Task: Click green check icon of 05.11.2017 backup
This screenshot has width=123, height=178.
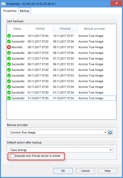Action: click(9, 70)
